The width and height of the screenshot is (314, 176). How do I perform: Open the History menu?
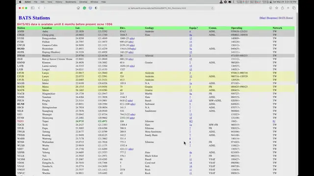pyautogui.click(x=59, y=2)
